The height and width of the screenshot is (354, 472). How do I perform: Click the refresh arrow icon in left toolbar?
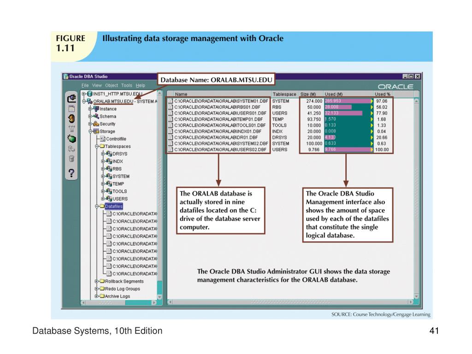coord(71,118)
